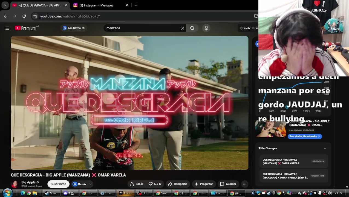The width and height of the screenshot is (349, 197).
Task: Open microphone icon in system tray
Action: 320,193
